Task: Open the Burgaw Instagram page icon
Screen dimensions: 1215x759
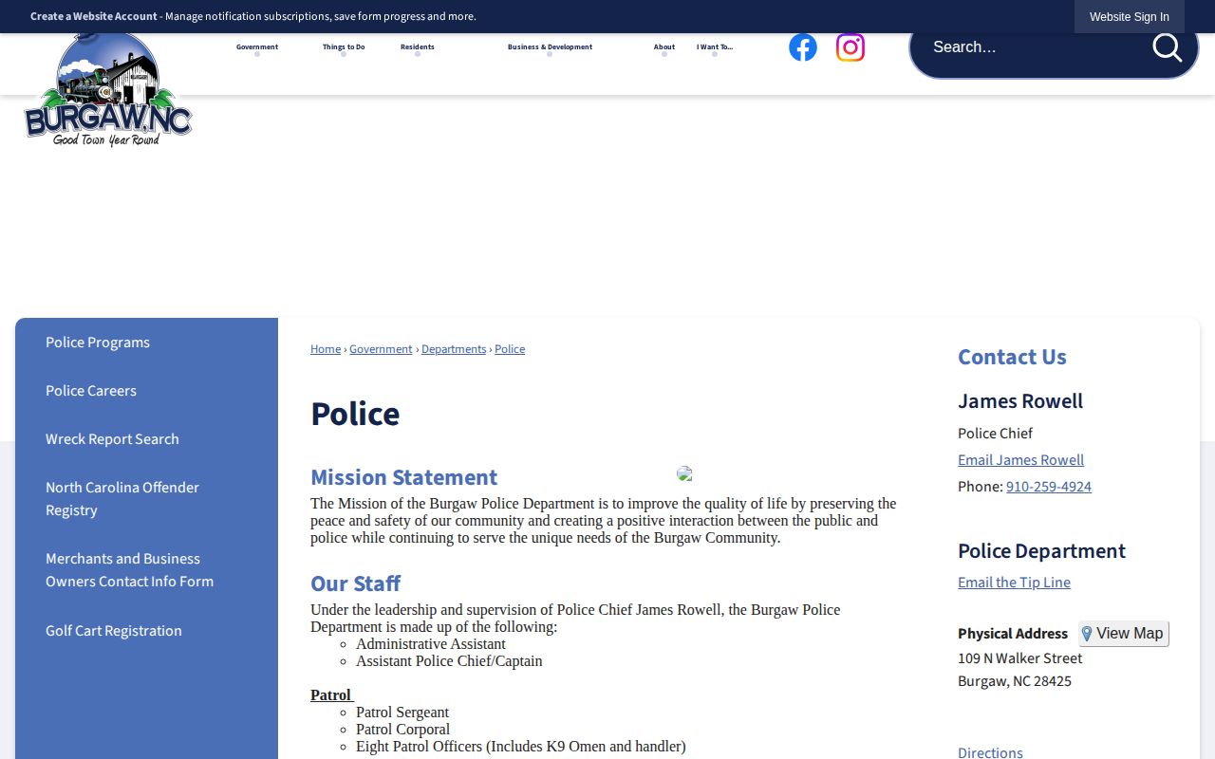Action: [x=850, y=47]
